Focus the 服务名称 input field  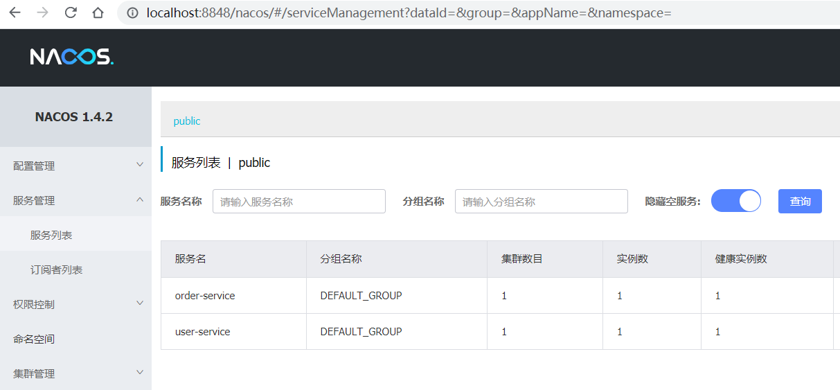click(298, 202)
